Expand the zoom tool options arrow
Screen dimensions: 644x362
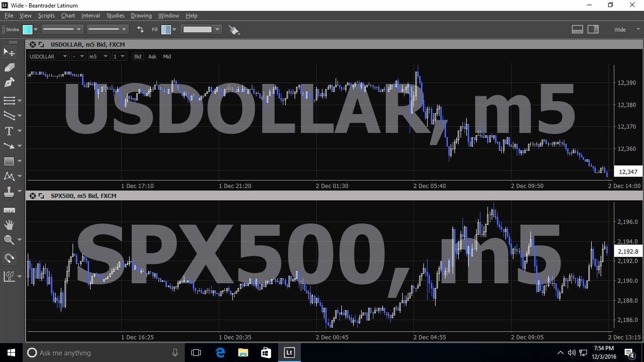[x=19, y=240]
